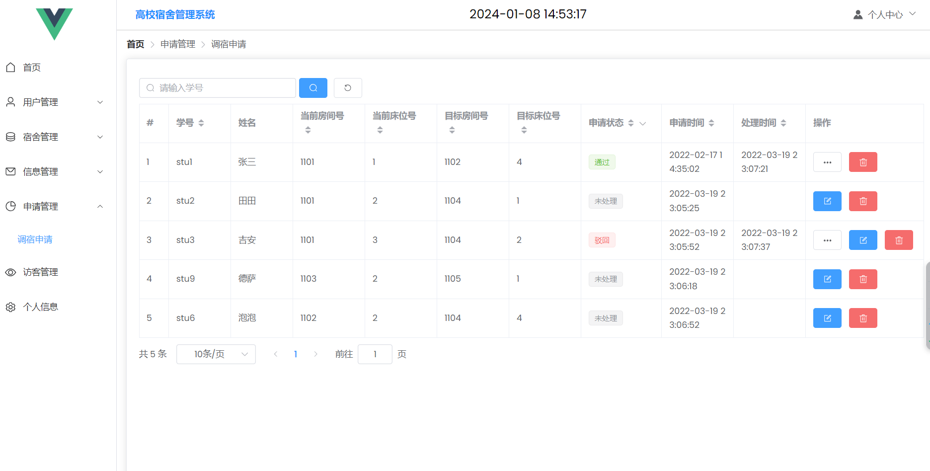Click 调宿申请 breadcrumb
This screenshot has height=471, width=930.
pyautogui.click(x=229, y=44)
